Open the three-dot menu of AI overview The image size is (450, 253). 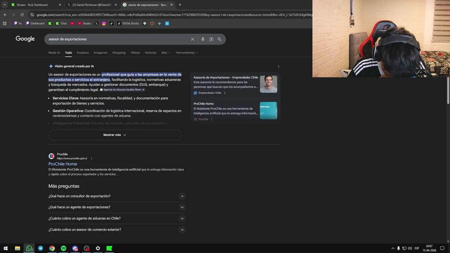[x=279, y=66]
